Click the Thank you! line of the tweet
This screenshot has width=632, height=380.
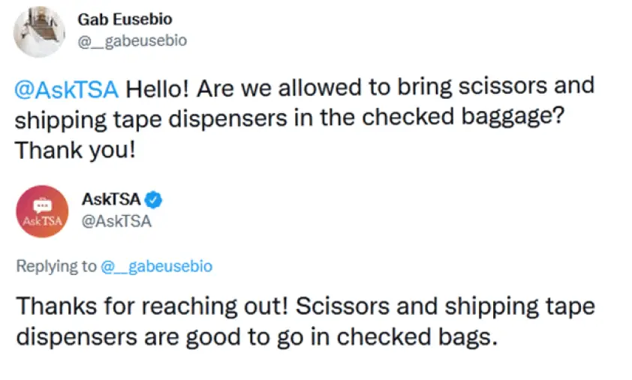click(x=75, y=150)
